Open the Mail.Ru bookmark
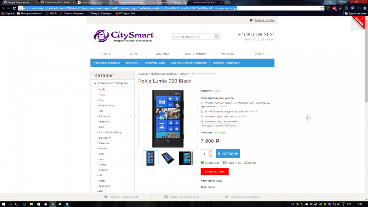The height and width of the screenshot is (207, 368). click(52, 13)
